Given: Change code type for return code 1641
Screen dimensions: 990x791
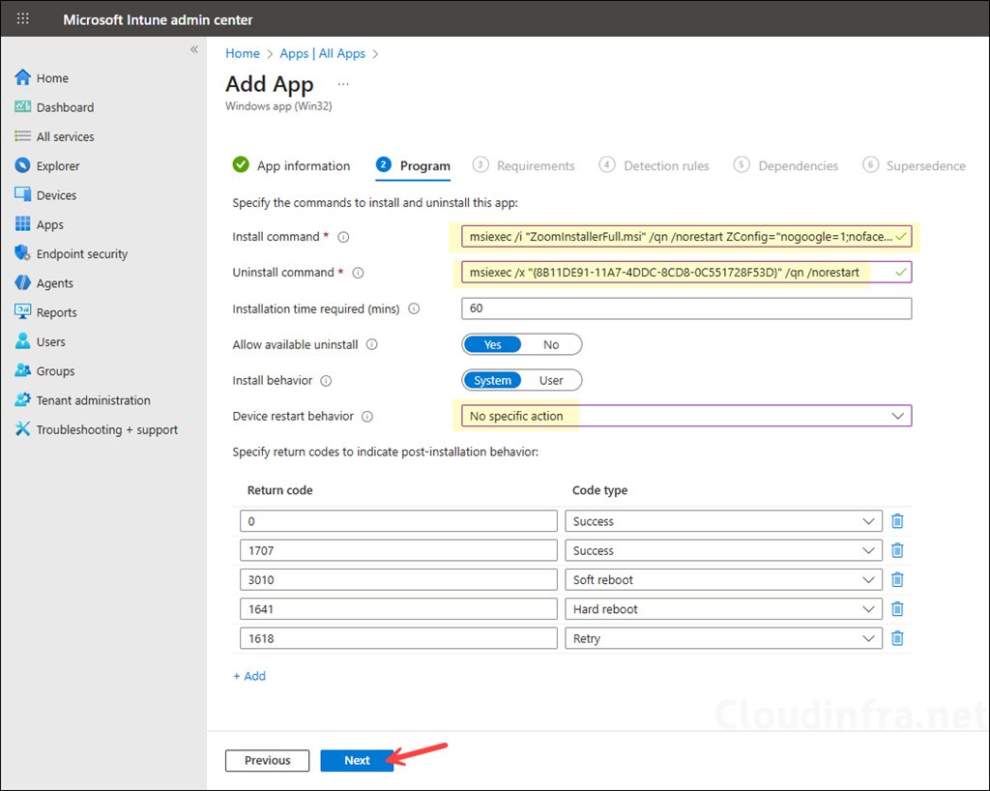Looking at the screenshot, I should 723,609.
